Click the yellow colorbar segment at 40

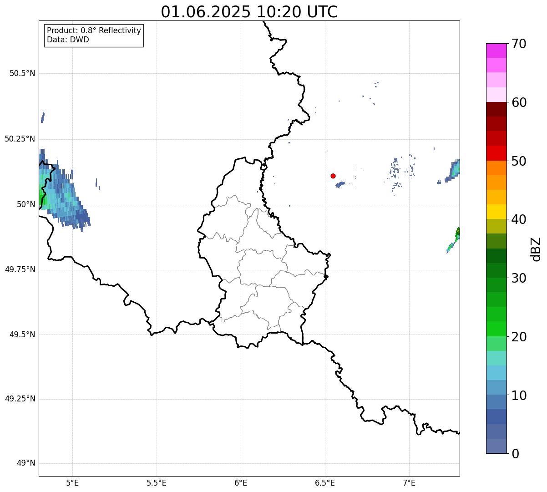496,212
